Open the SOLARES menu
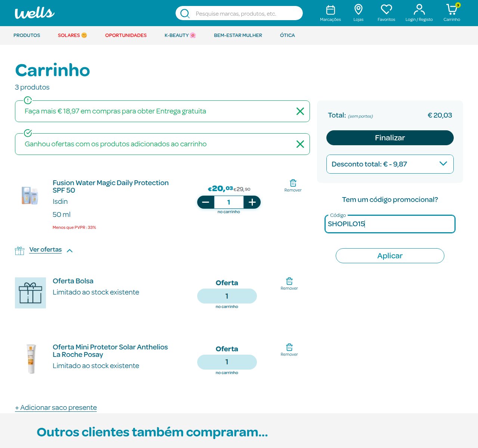The width and height of the screenshot is (478, 448). [72, 35]
